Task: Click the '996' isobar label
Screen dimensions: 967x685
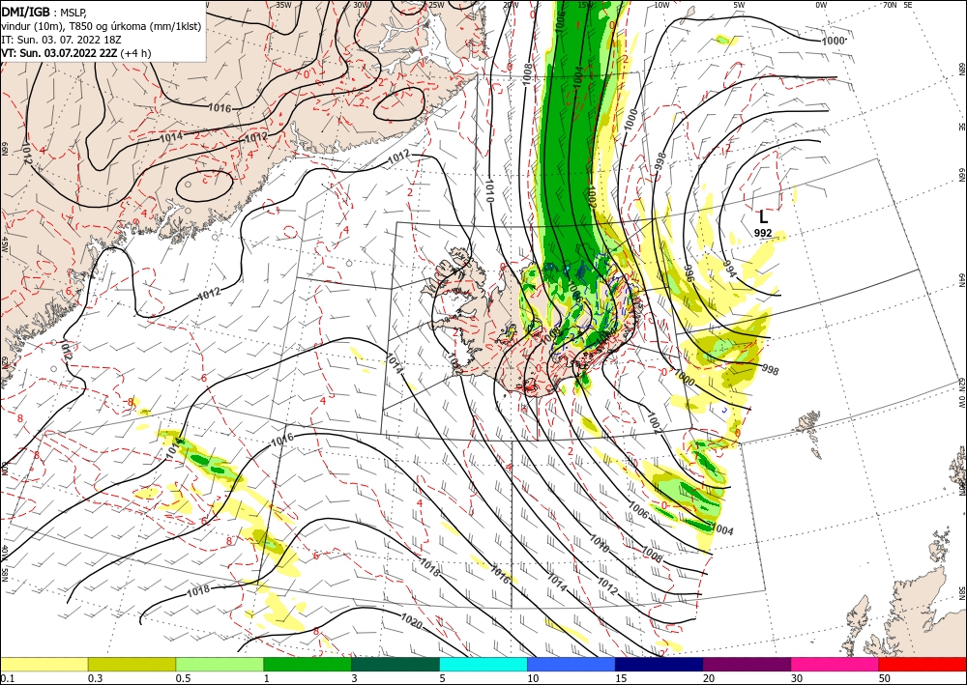Action: [690, 274]
